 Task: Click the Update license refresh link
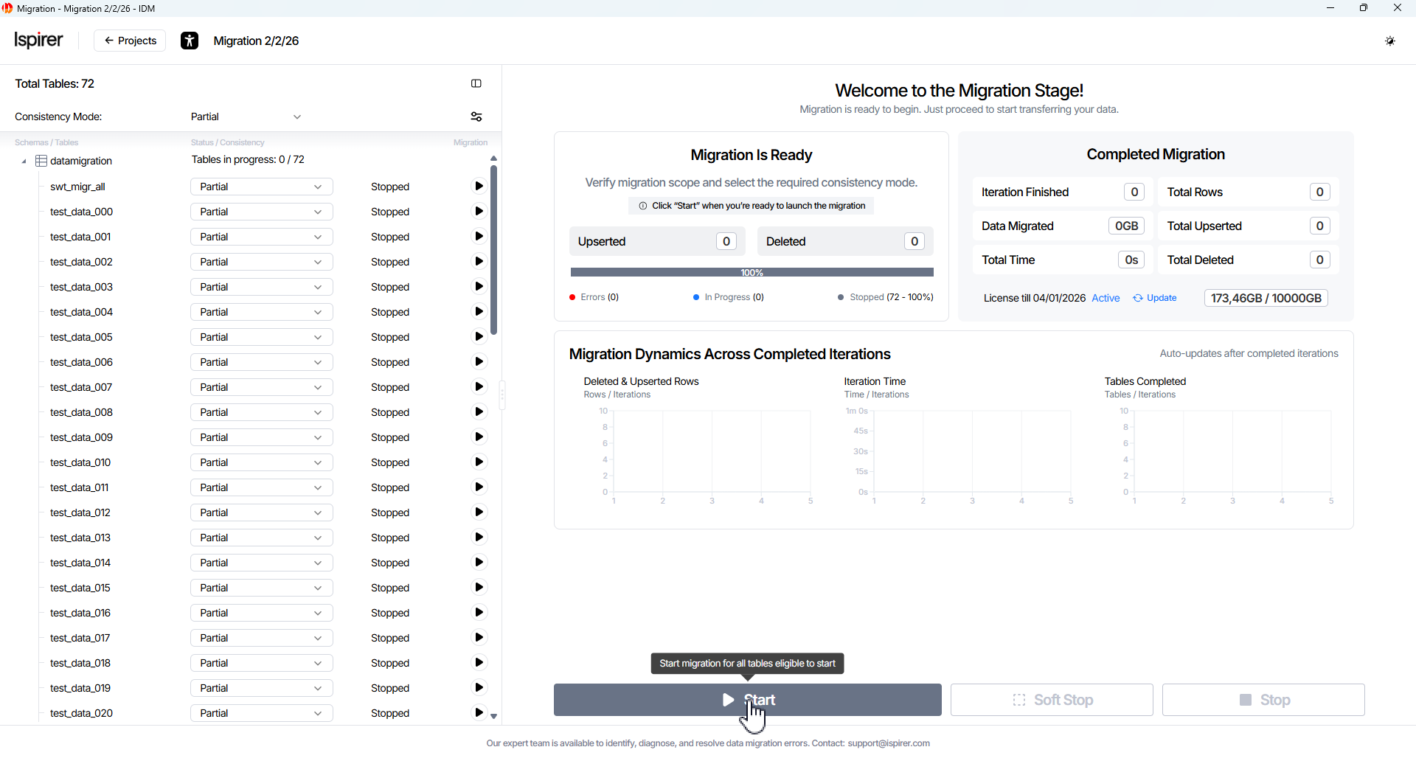point(1155,298)
